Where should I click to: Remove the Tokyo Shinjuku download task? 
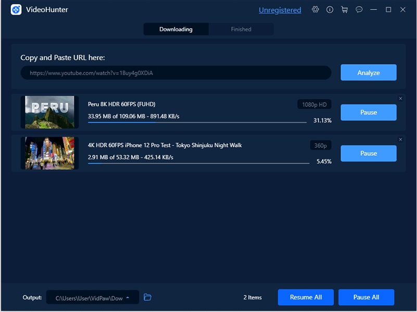coord(400,139)
